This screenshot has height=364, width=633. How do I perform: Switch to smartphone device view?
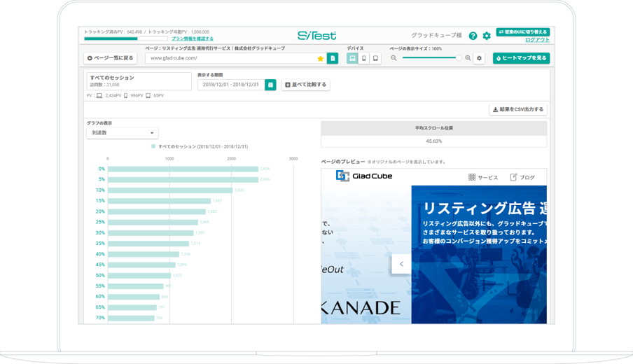pos(363,59)
